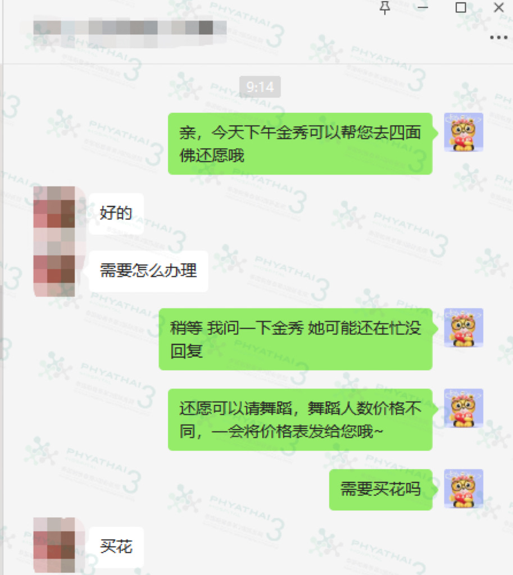
Task: Open tiger avatar beside 需要买花吗 message
Action: click(464, 489)
